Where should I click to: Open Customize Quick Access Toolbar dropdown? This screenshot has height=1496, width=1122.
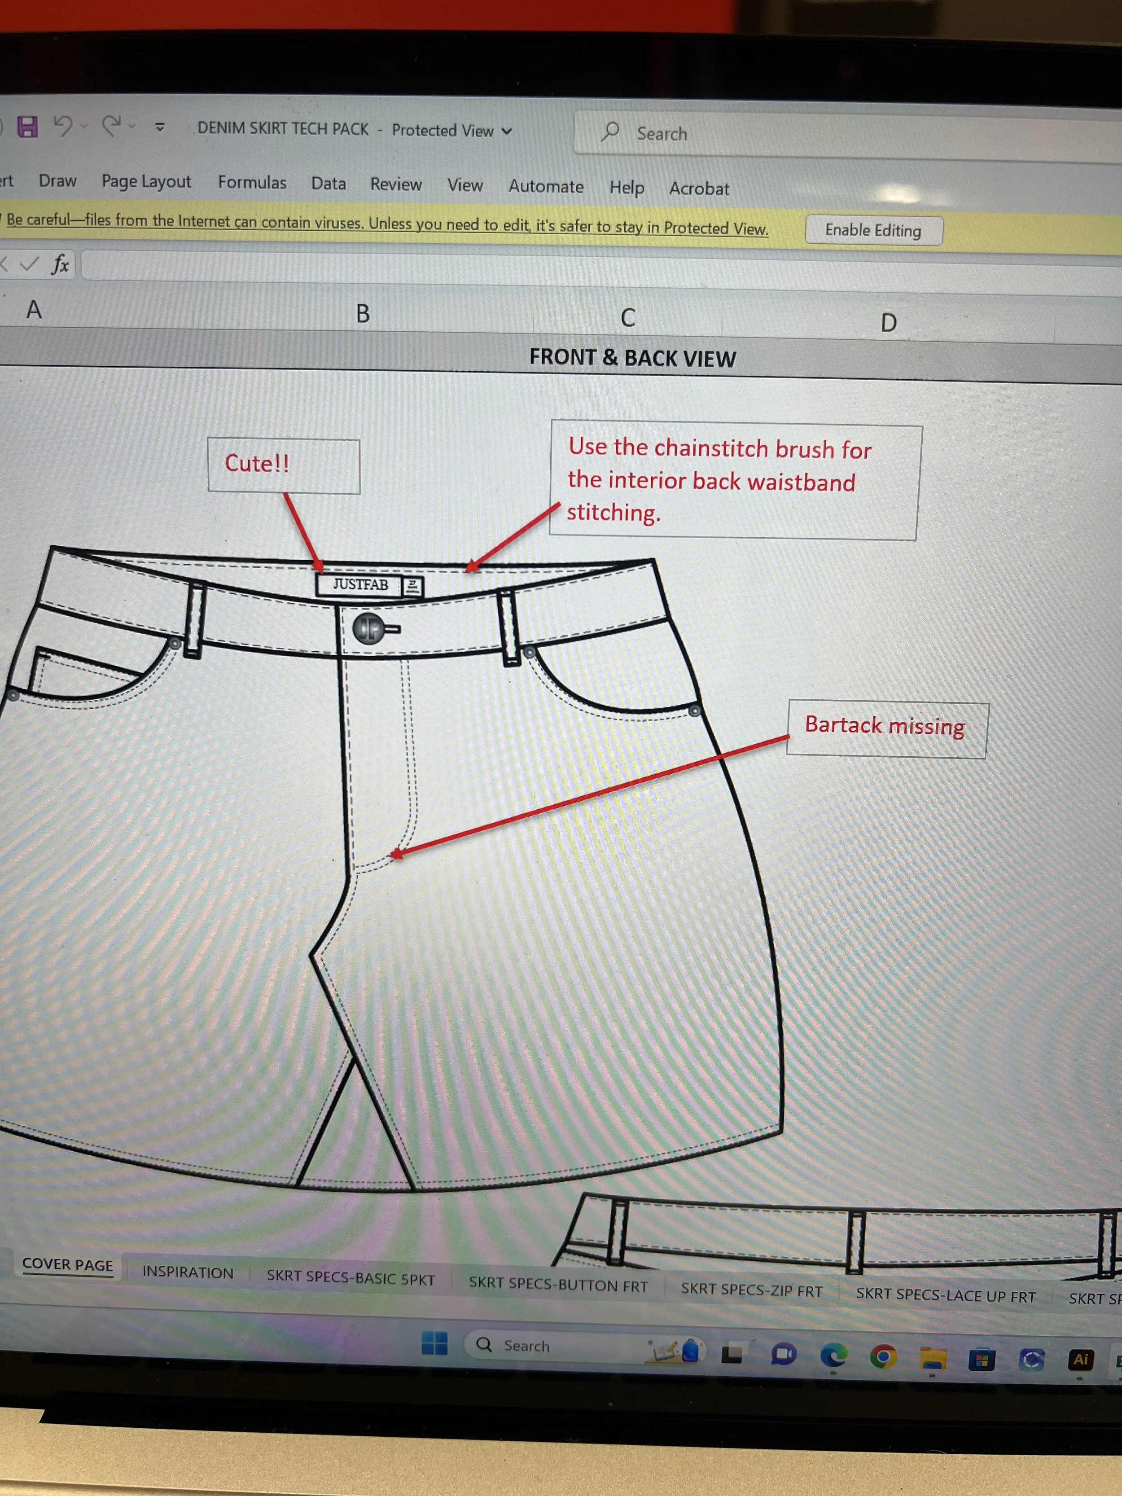click(x=160, y=127)
